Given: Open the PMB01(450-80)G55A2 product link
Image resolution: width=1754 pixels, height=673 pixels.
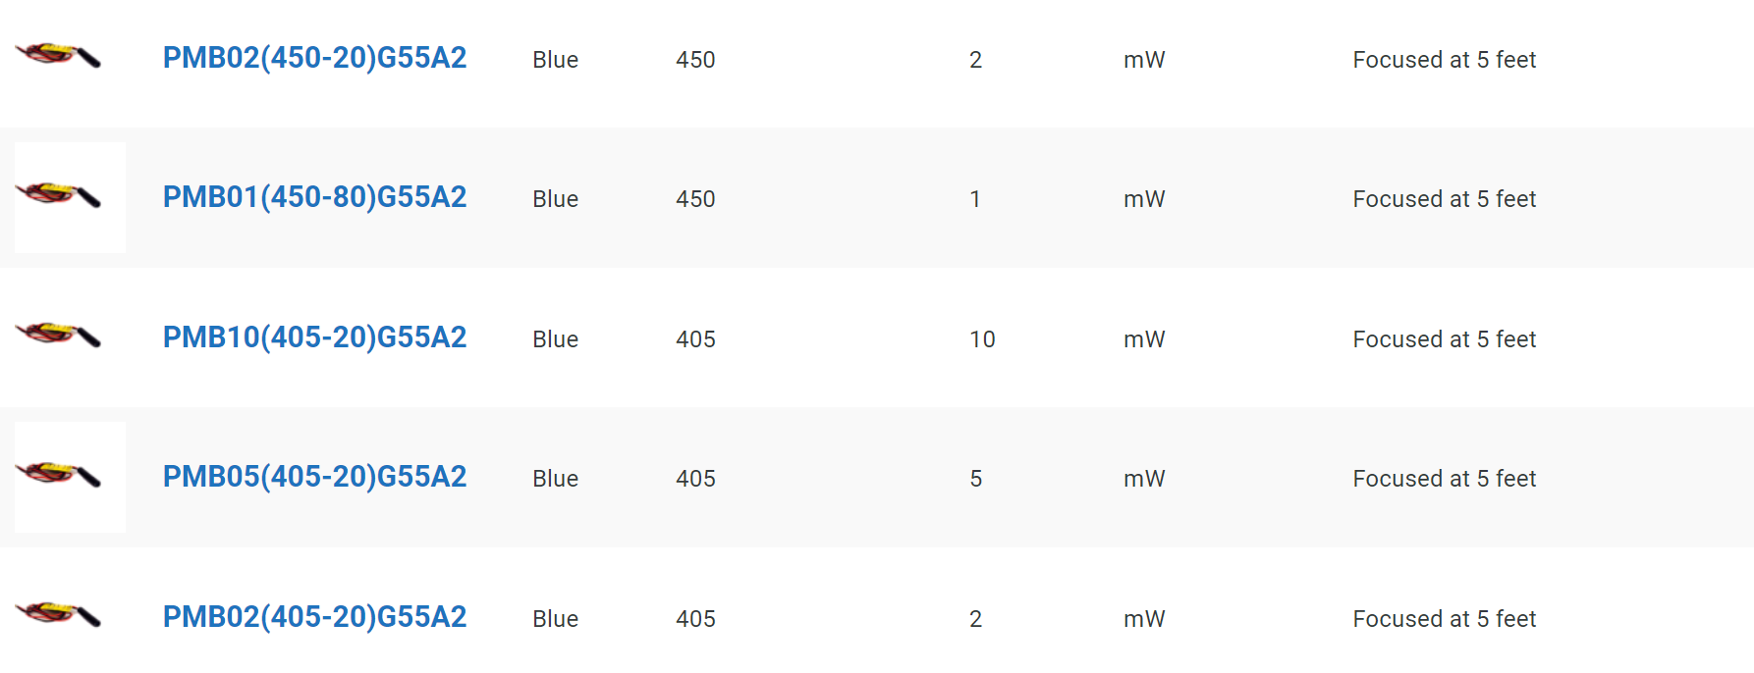Looking at the screenshot, I should 314,197.
